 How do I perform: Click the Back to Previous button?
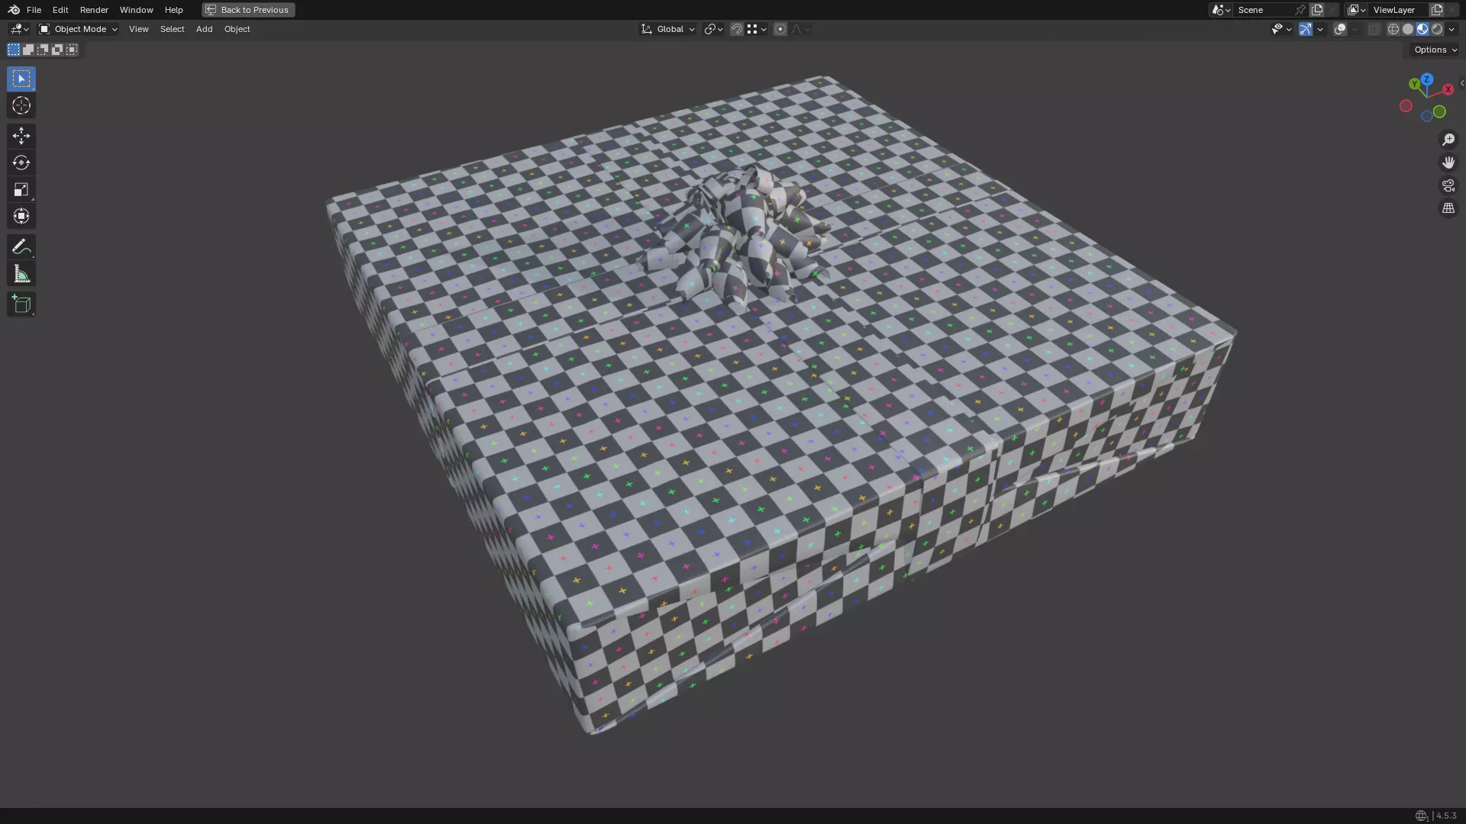tap(248, 10)
